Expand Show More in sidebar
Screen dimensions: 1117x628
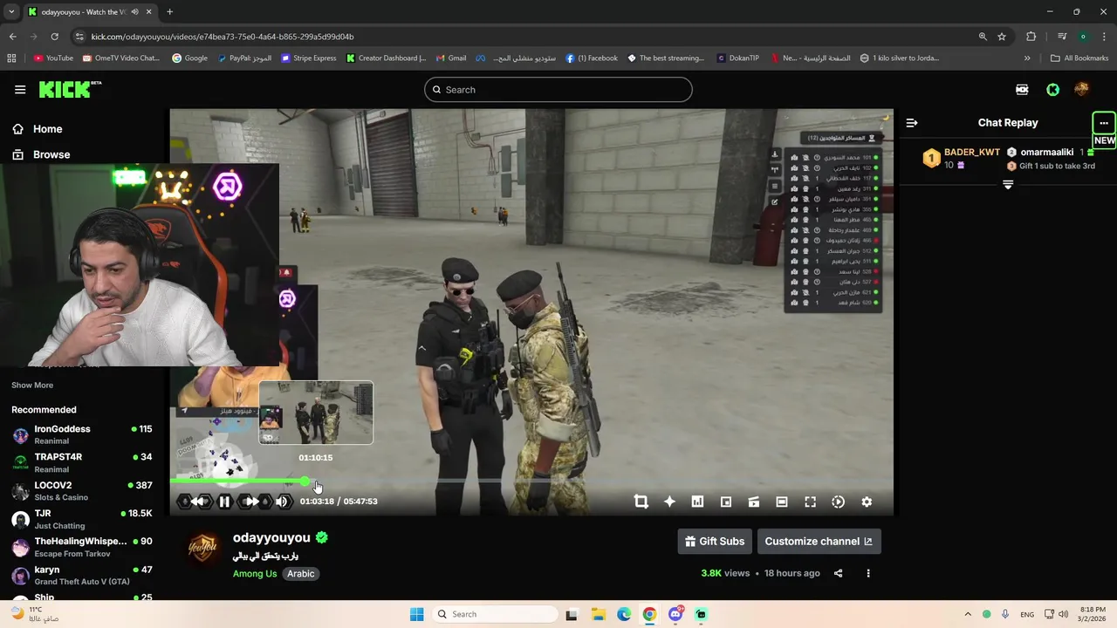click(x=32, y=385)
